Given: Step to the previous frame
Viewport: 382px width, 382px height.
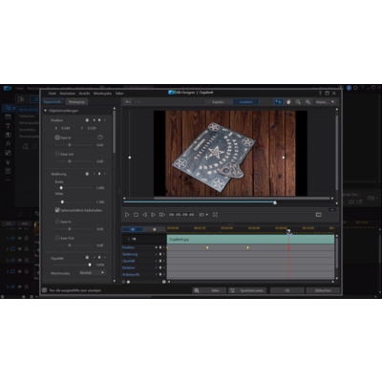Looking at the screenshot, I should click(144, 215).
